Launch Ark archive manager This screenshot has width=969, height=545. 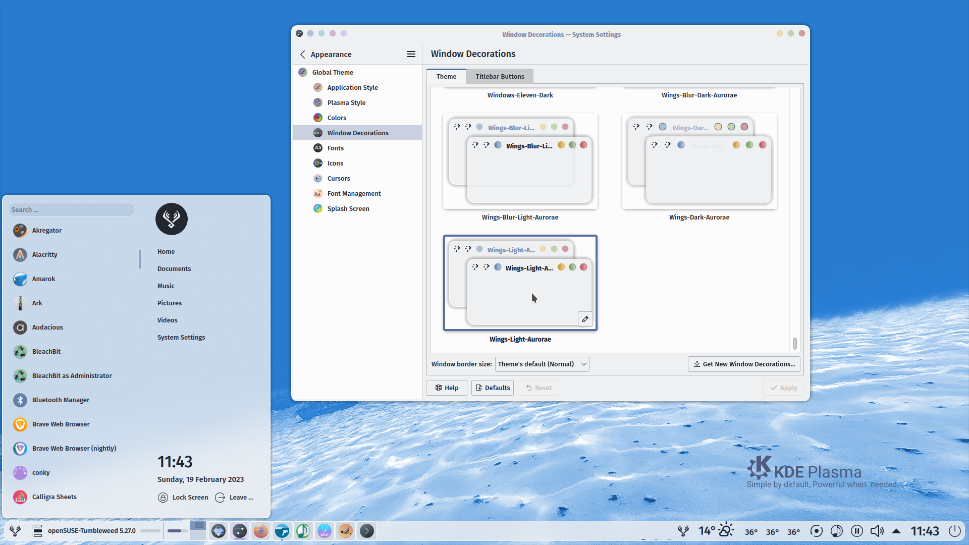(x=72, y=303)
